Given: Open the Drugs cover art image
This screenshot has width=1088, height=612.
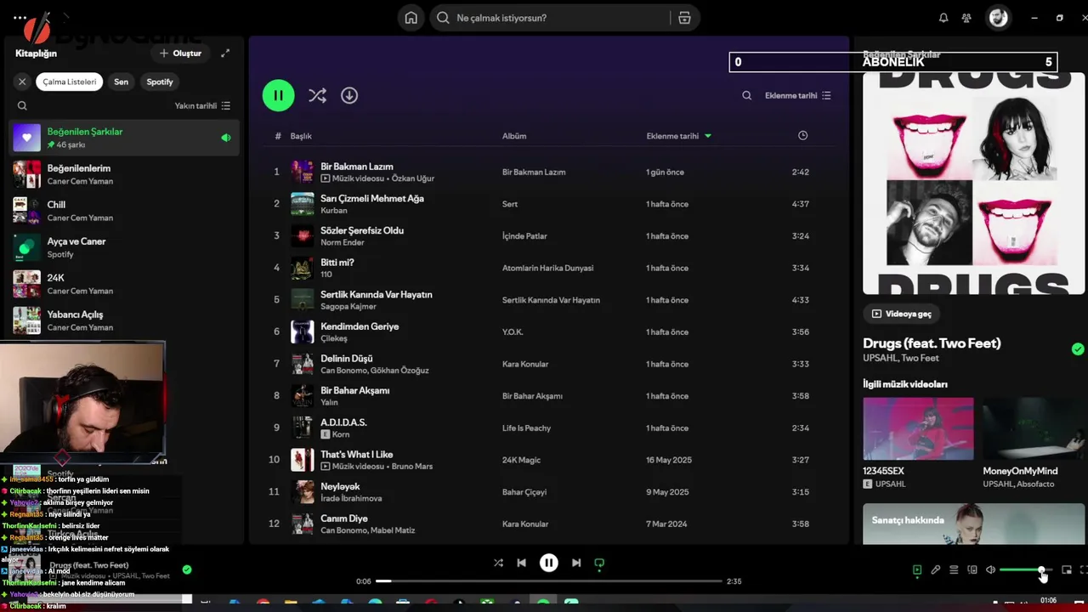Looking at the screenshot, I should tap(973, 184).
